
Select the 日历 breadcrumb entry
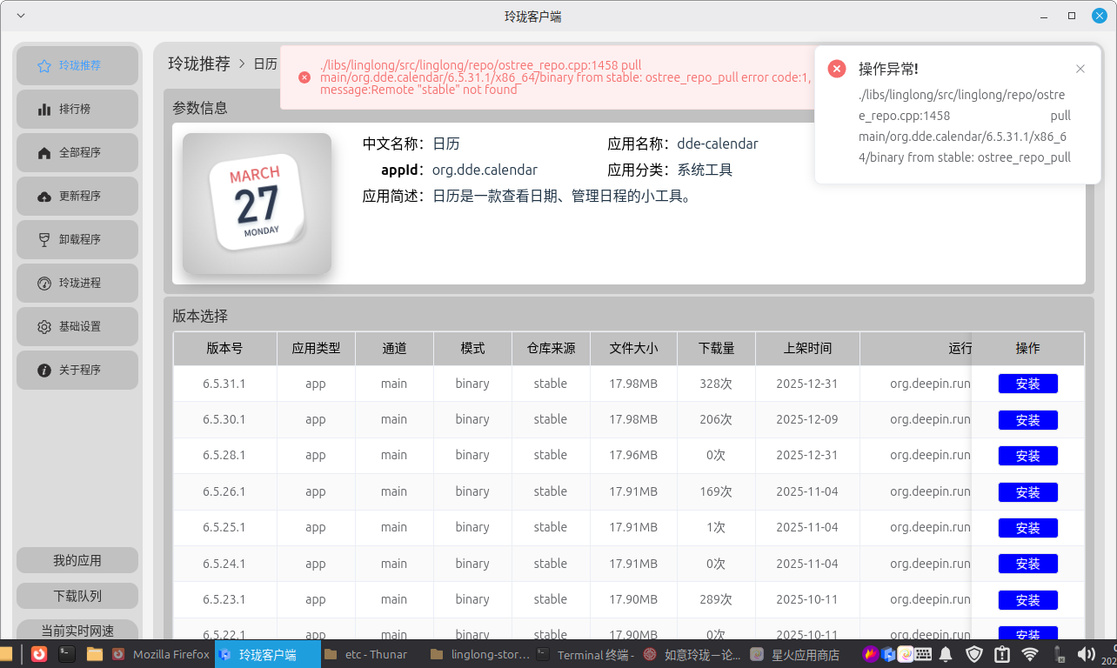point(265,63)
